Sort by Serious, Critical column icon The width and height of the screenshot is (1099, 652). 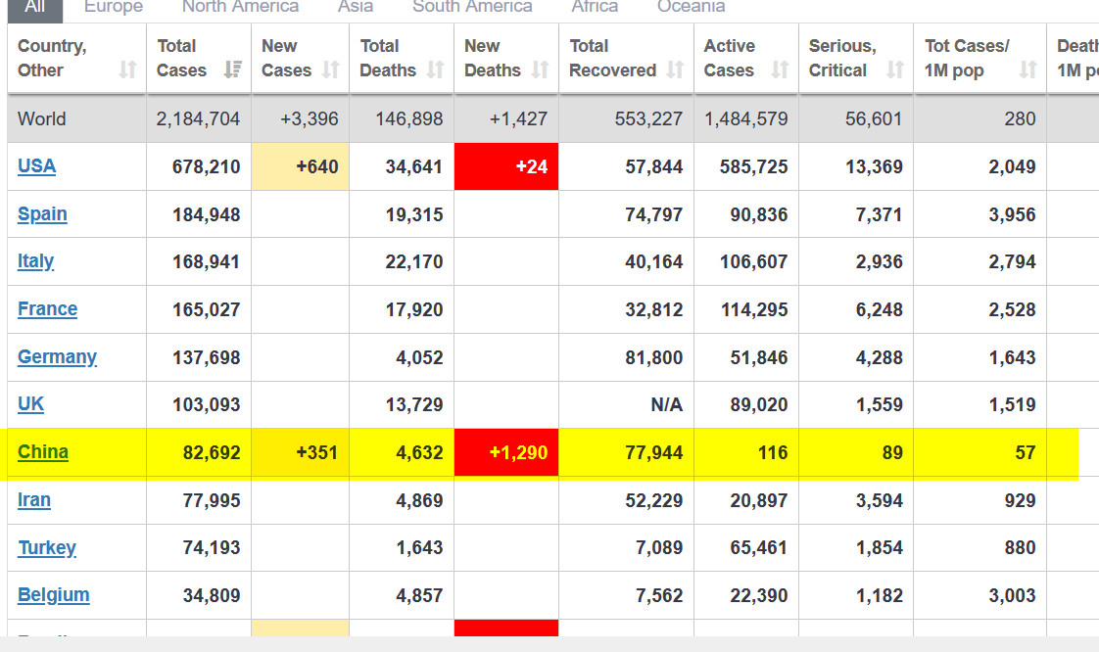pos(895,70)
